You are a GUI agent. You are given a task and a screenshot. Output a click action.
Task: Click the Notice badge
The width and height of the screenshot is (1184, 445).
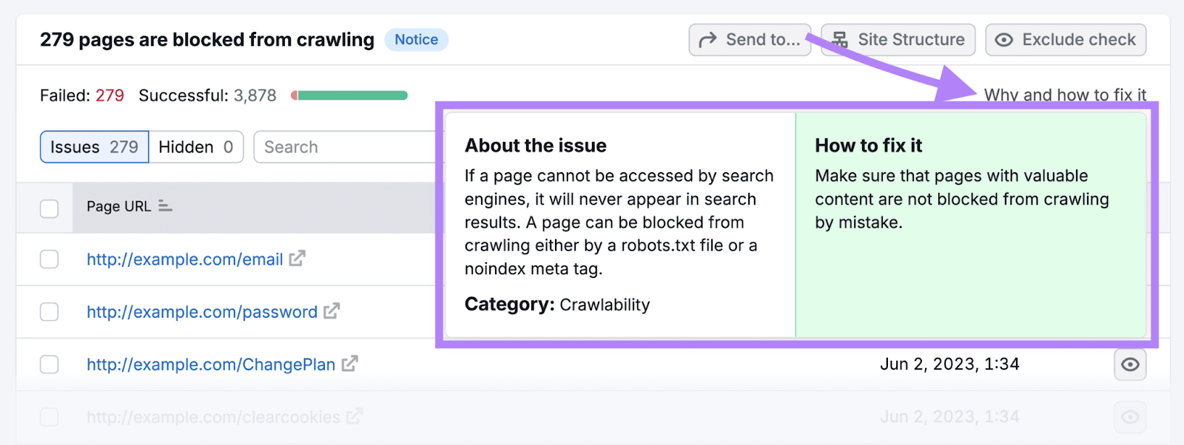click(x=417, y=40)
